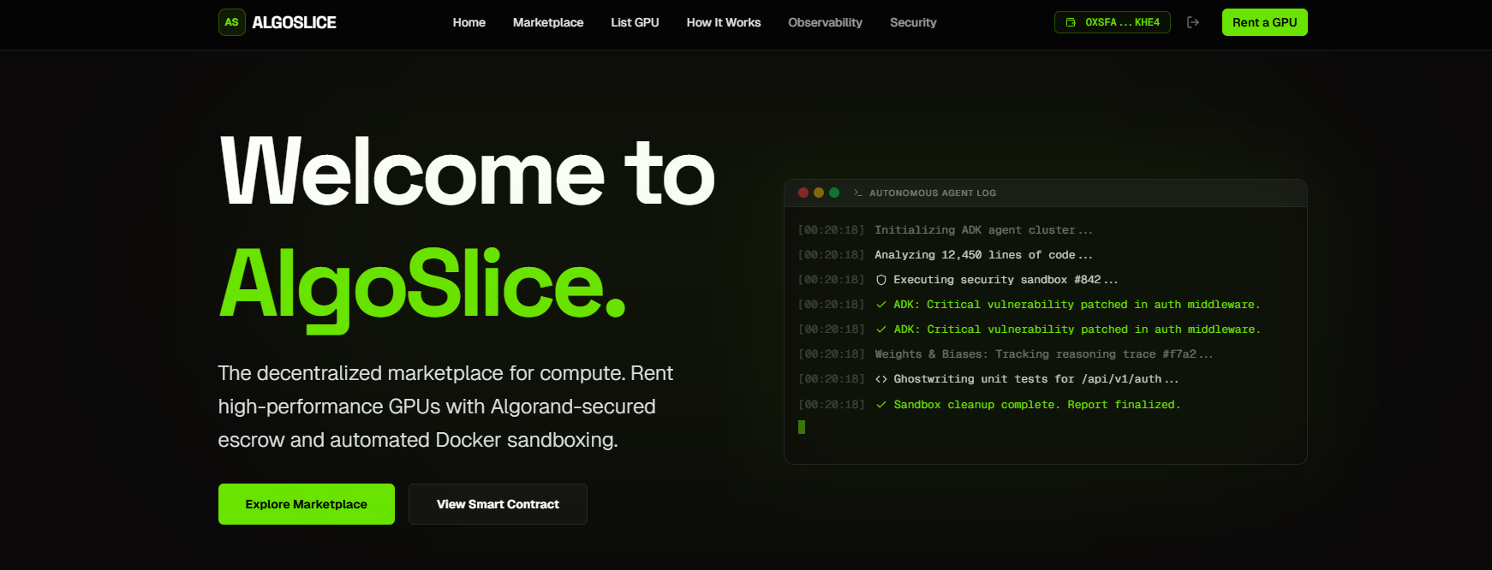
Task: Click the wallet icon in address badge
Action: (x=1071, y=22)
